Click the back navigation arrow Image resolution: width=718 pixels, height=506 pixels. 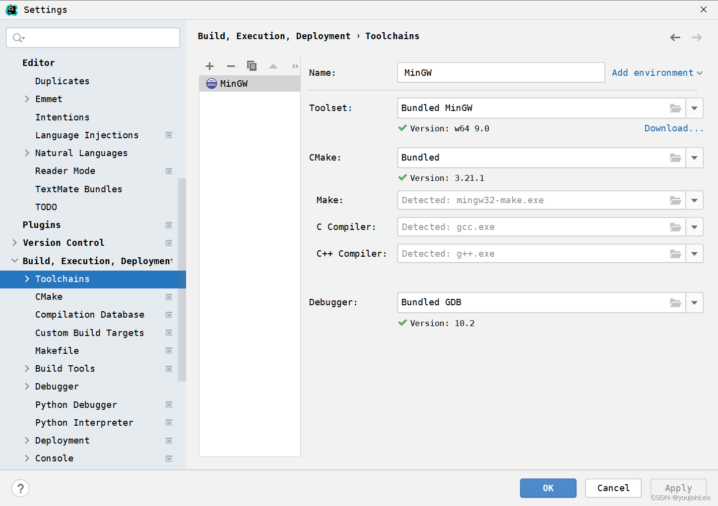tap(675, 37)
